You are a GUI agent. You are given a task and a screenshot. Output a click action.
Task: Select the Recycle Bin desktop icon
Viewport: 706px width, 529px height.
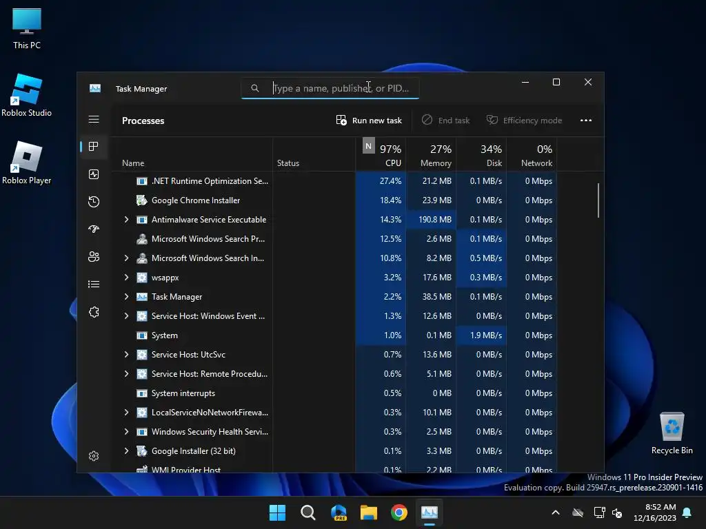(x=672, y=433)
